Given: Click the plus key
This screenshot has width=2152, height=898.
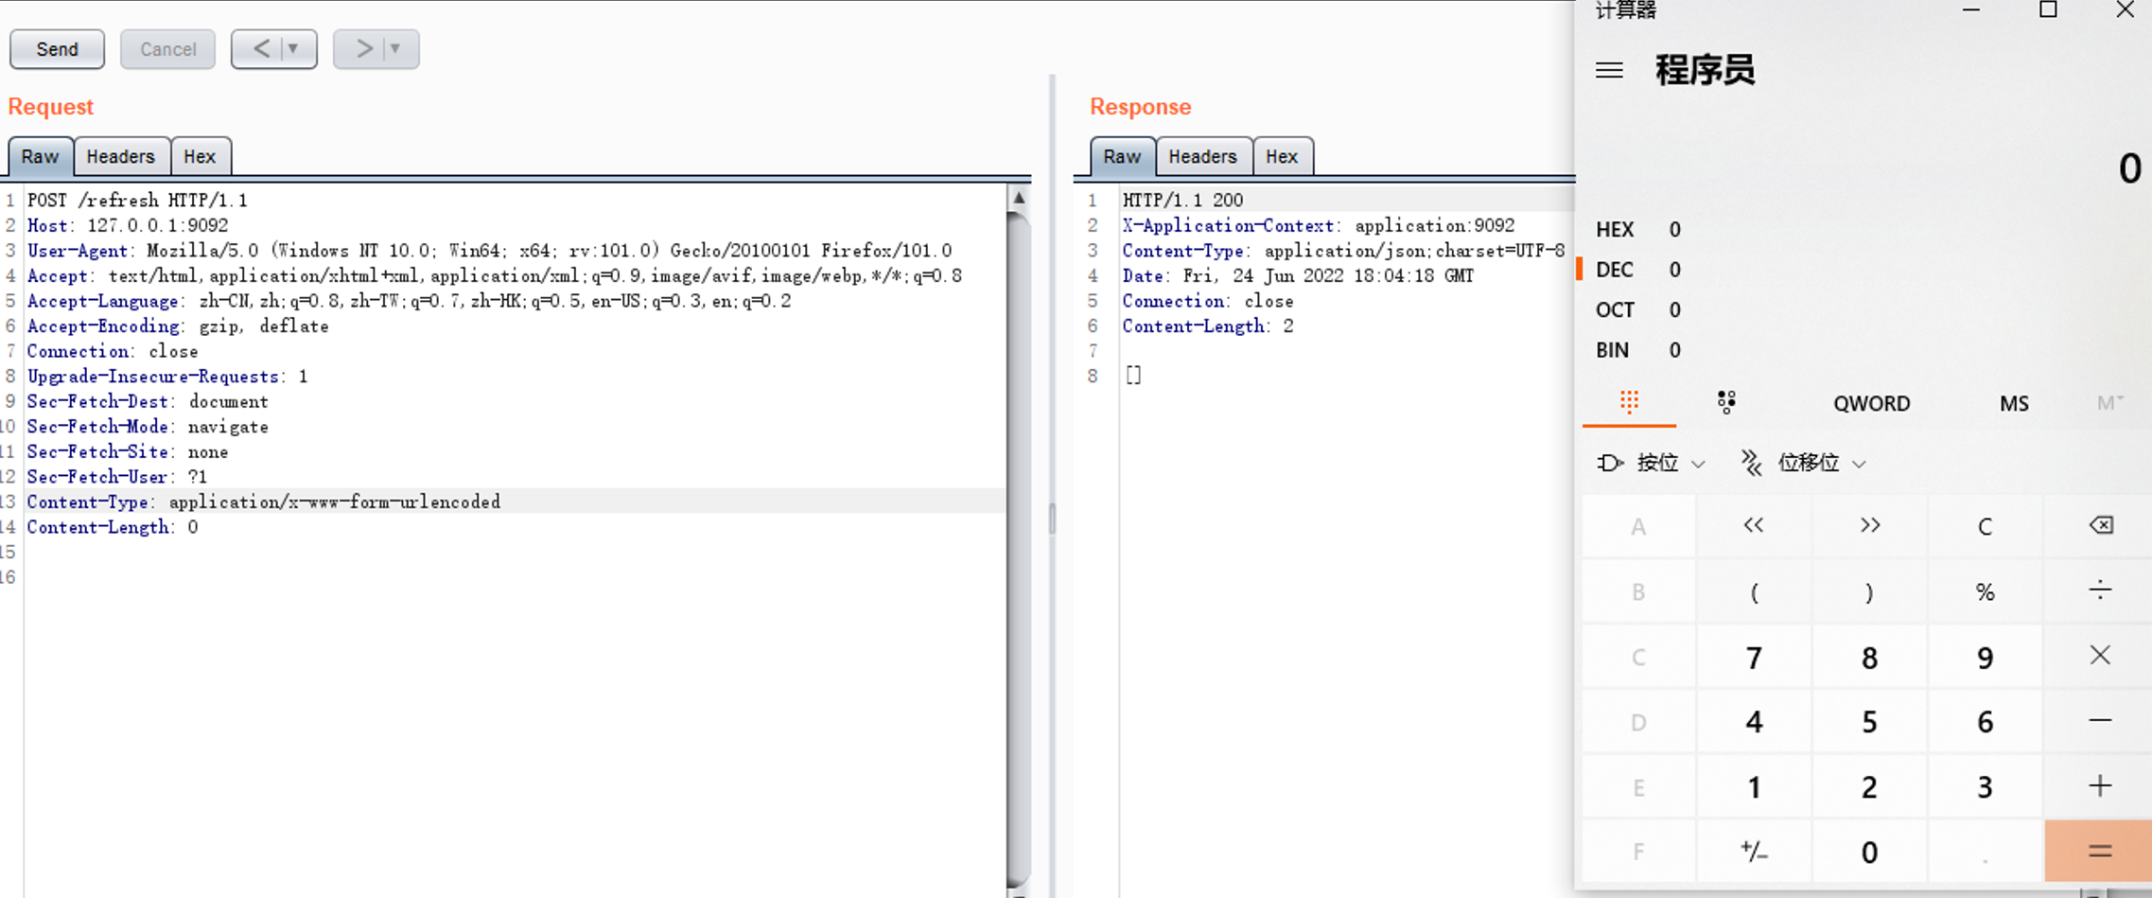Looking at the screenshot, I should [x=2100, y=786].
